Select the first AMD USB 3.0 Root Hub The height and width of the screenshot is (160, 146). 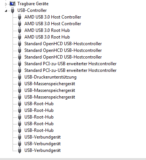47,30
